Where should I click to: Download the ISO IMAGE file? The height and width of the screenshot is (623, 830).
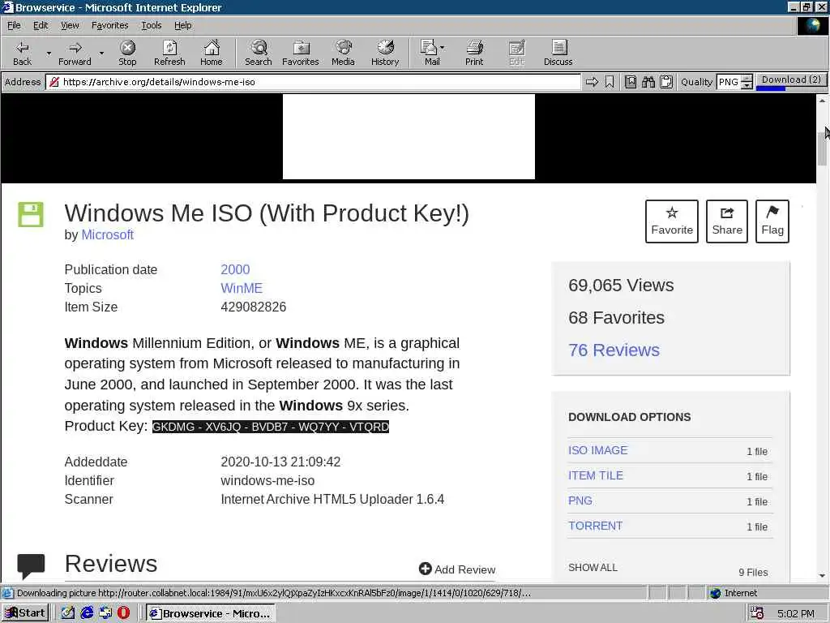[597, 450]
